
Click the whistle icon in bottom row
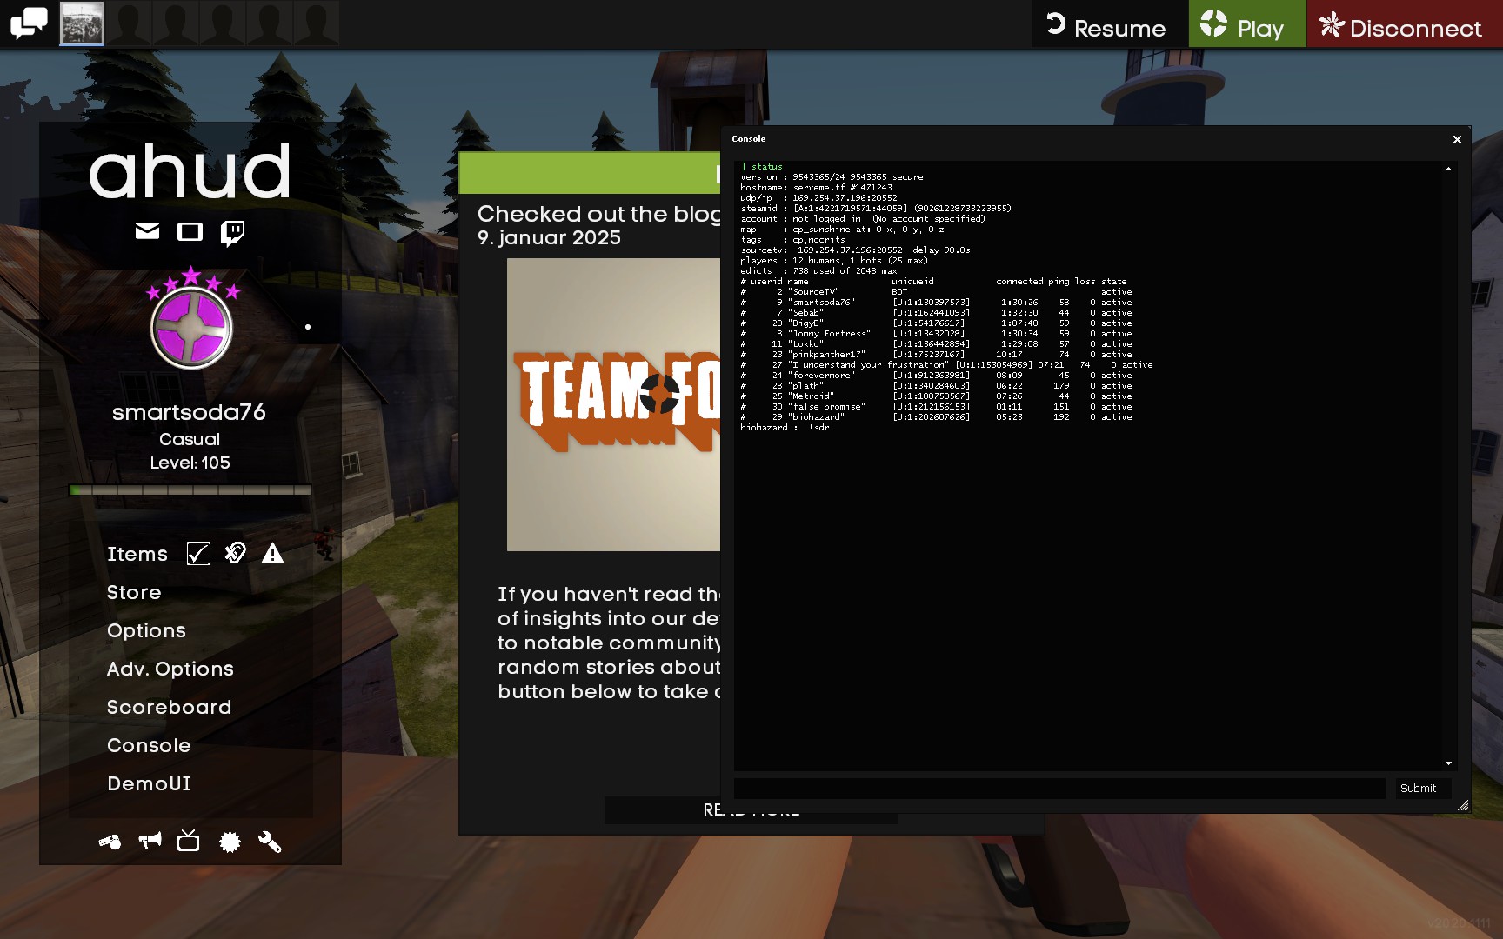pyautogui.click(x=110, y=842)
